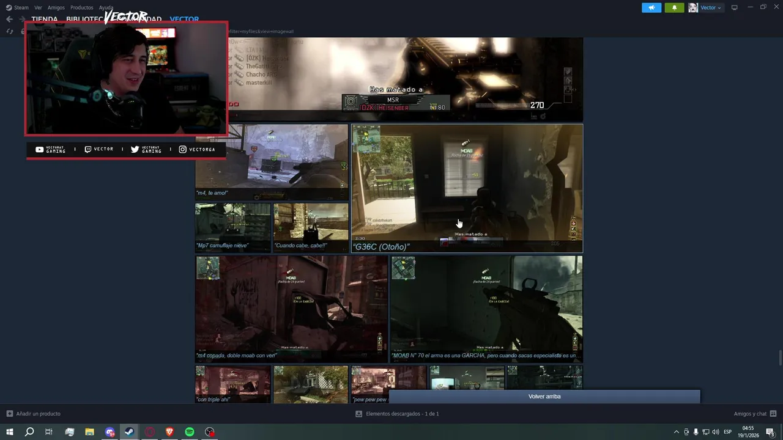Click Añadir un producto
Image resolution: width=783 pixels, height=440 pixels.
pyautogui.click(x=38, y=414)
